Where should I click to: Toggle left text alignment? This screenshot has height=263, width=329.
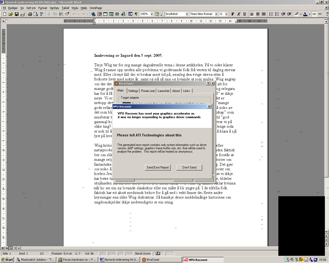pyautogui.click(x=252, y=14)
